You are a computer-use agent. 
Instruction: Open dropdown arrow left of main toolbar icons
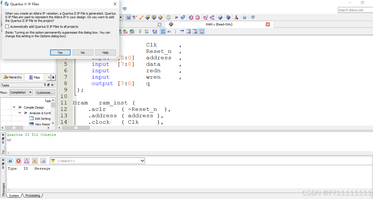tap(121, 17)
